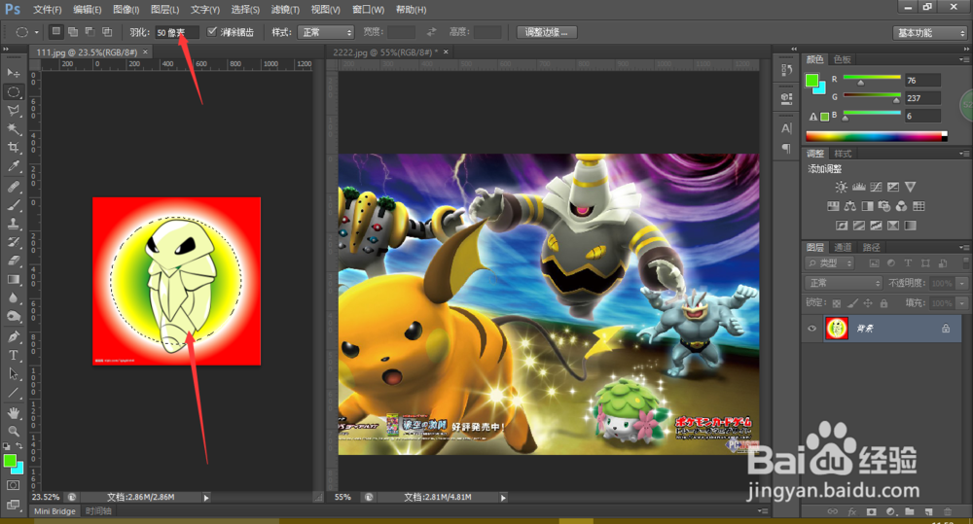Open the layer filter 类型 dropdown
Viewport: 973px width, 524px height.
830,263
